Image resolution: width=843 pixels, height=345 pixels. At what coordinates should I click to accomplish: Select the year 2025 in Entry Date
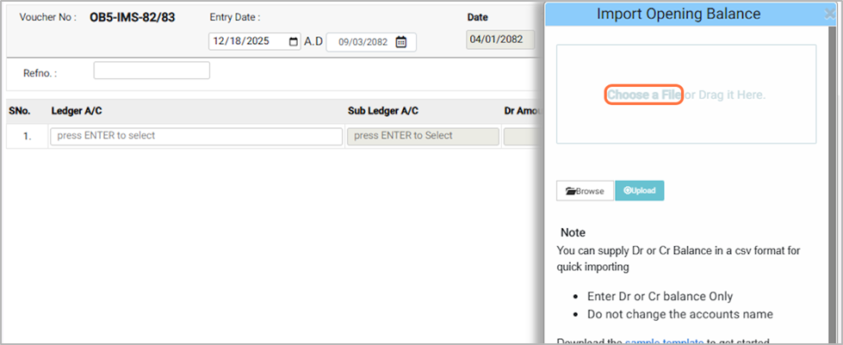click(x=263, y=41)
